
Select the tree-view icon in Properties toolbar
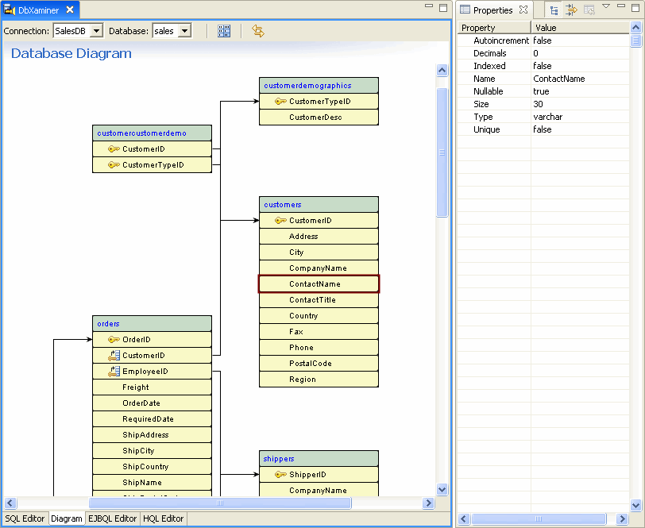[554, 9]
